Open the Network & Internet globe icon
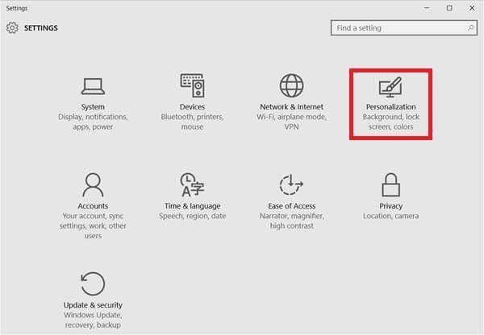Viewport: 484px width, 335px height. pyautogui.click(x=291, y=85)
